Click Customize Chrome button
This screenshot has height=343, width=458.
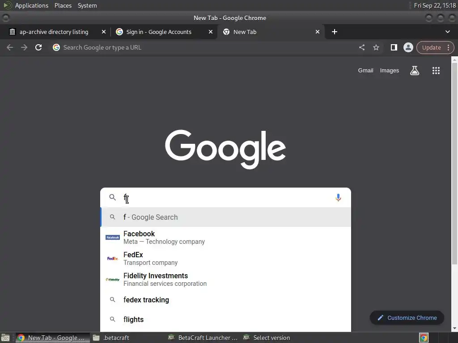pos(407,318)
